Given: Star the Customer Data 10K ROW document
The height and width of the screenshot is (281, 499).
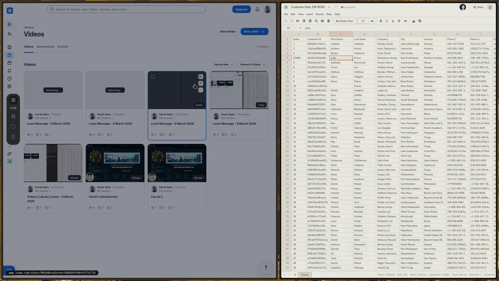Looking at the screenshot, I should point(329,7).
